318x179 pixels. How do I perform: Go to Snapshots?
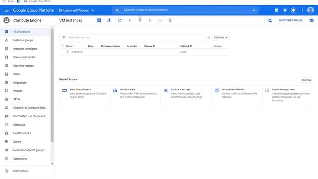click(x=25, y=83)
